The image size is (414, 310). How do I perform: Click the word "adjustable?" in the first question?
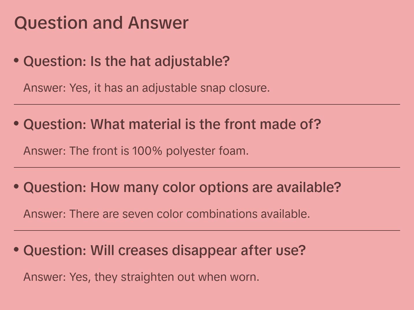coord(192,61)
